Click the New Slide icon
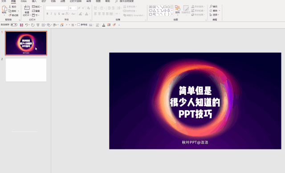 [27, 8]
